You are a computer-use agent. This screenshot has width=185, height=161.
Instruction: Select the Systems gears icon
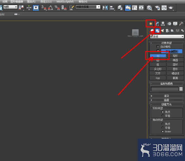182,31
